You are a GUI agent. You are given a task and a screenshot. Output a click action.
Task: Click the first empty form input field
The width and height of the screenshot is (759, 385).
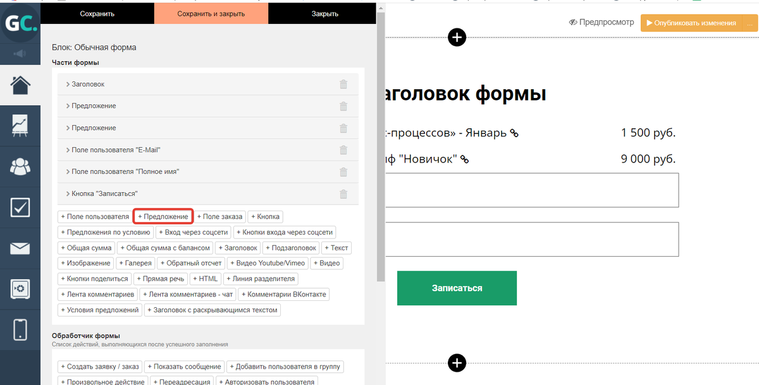coord(531,190)
